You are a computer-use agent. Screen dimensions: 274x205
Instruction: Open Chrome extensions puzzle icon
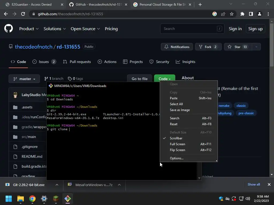pyautogui.click(x=242, y=14)
